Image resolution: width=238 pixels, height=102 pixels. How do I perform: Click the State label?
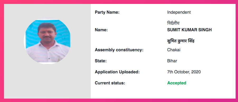pyautogui.click(x=101, y=61)
